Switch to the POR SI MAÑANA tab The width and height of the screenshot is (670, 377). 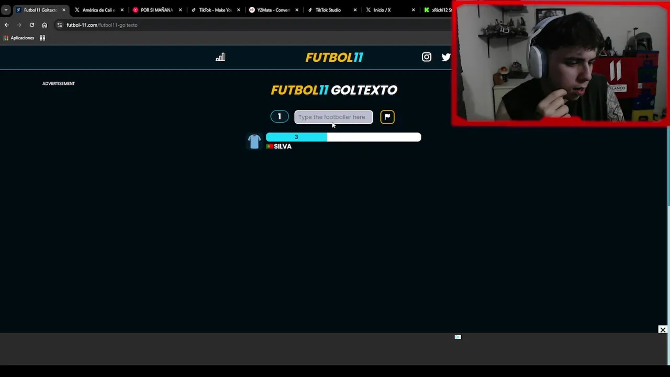click(157, 10)
